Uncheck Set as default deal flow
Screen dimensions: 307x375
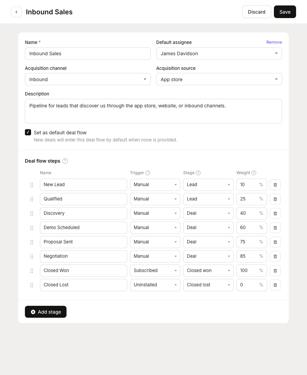click(28, 132)
